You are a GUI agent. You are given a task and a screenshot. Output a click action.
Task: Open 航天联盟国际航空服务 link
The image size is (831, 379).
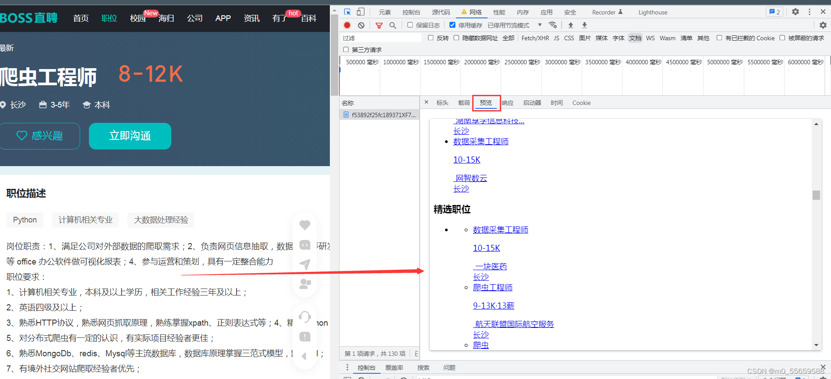pos(514,324)
